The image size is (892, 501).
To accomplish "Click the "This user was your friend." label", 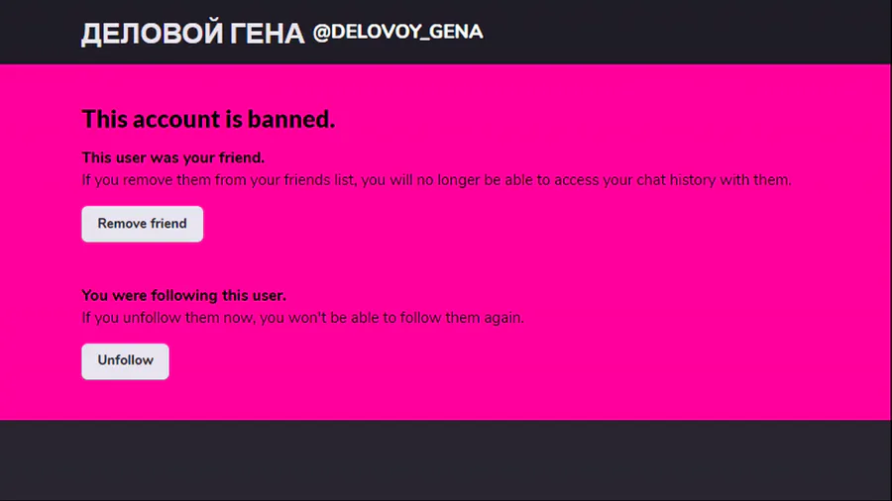I will click(172, 157).
